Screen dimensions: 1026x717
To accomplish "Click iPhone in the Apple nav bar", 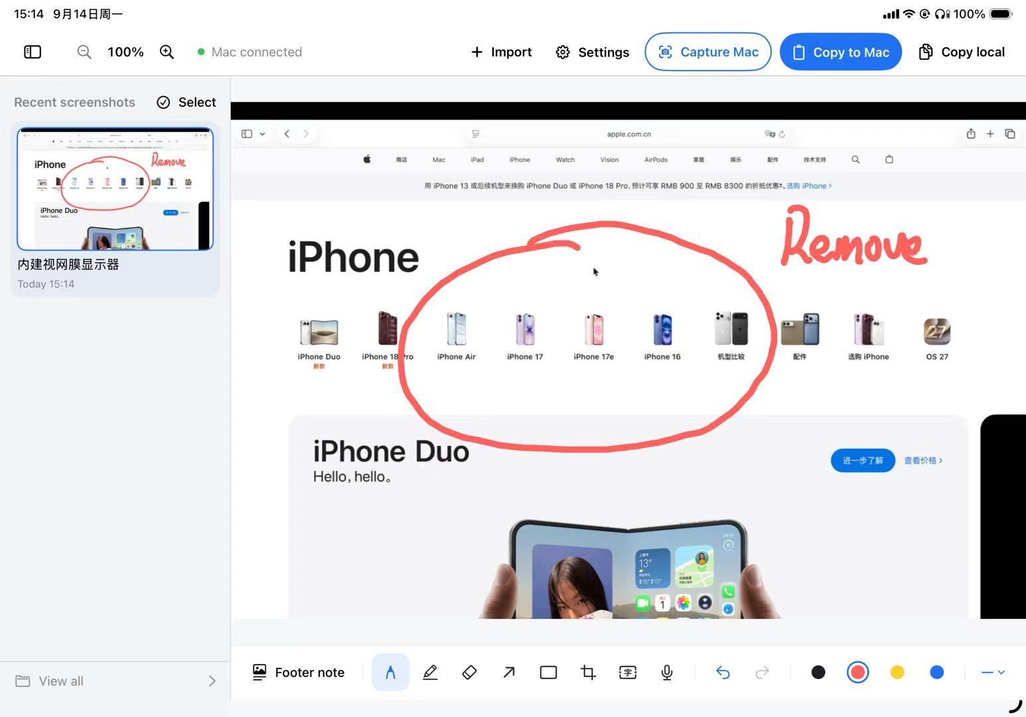I will tap(520, 160).
